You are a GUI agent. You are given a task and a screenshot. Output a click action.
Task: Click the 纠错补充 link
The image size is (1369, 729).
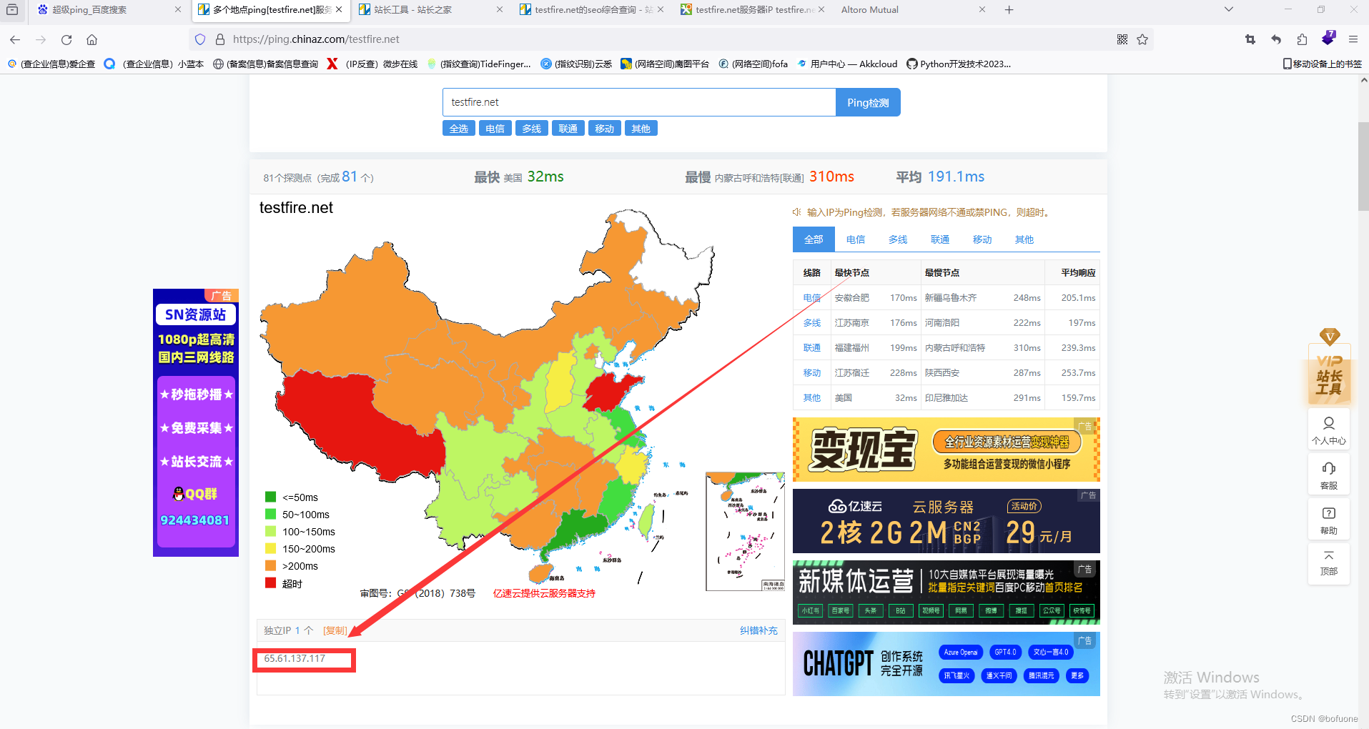(758, 630)
